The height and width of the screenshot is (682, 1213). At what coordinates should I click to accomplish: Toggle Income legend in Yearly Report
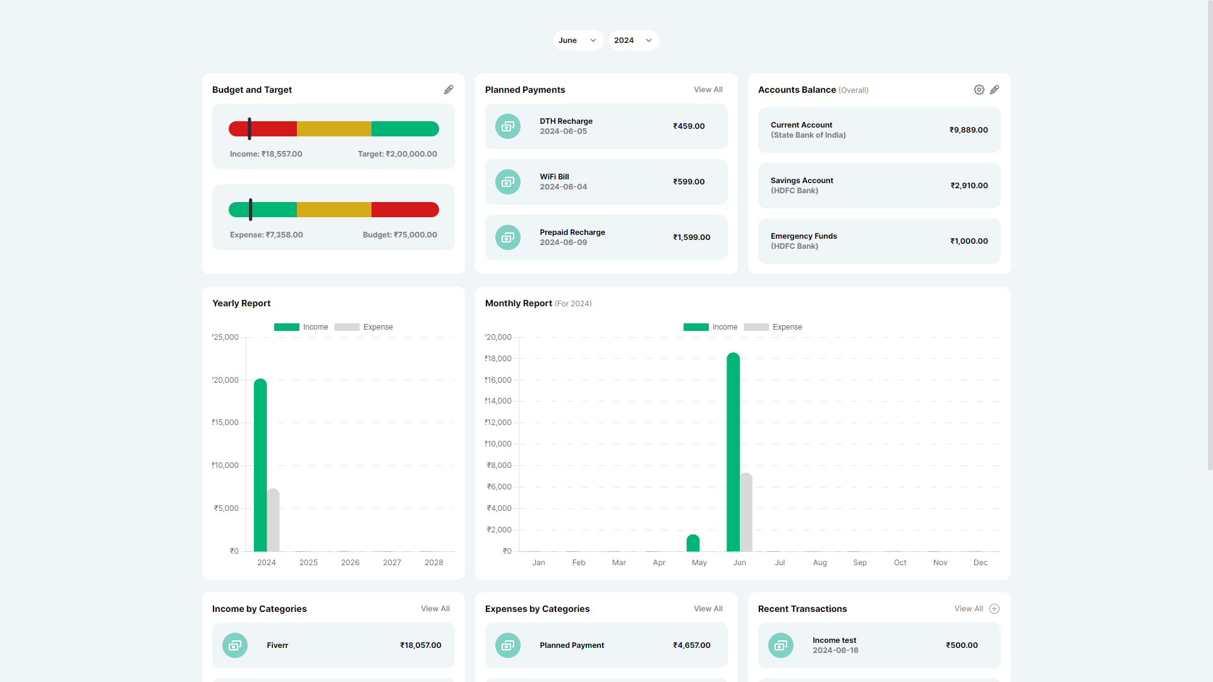tap(301, 327)
